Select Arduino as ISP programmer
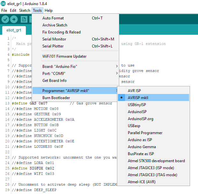This screenshot has height=194, width=198. pyautogui.click(x=154, y=140)
